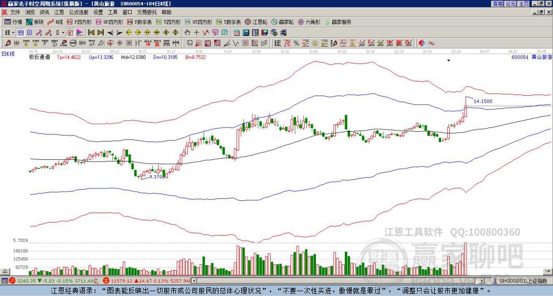This screenshot has height=296, width=553.
Task: Open the 赢家轮 tool
Action: (282, 22)
